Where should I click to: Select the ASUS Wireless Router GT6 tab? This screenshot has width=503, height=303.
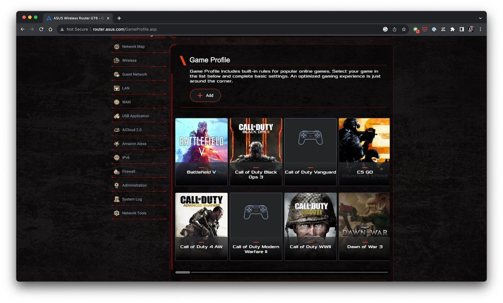pos(78,18)
